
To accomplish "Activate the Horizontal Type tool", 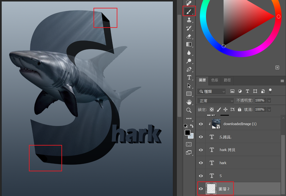I will click(x=189, y=77).
